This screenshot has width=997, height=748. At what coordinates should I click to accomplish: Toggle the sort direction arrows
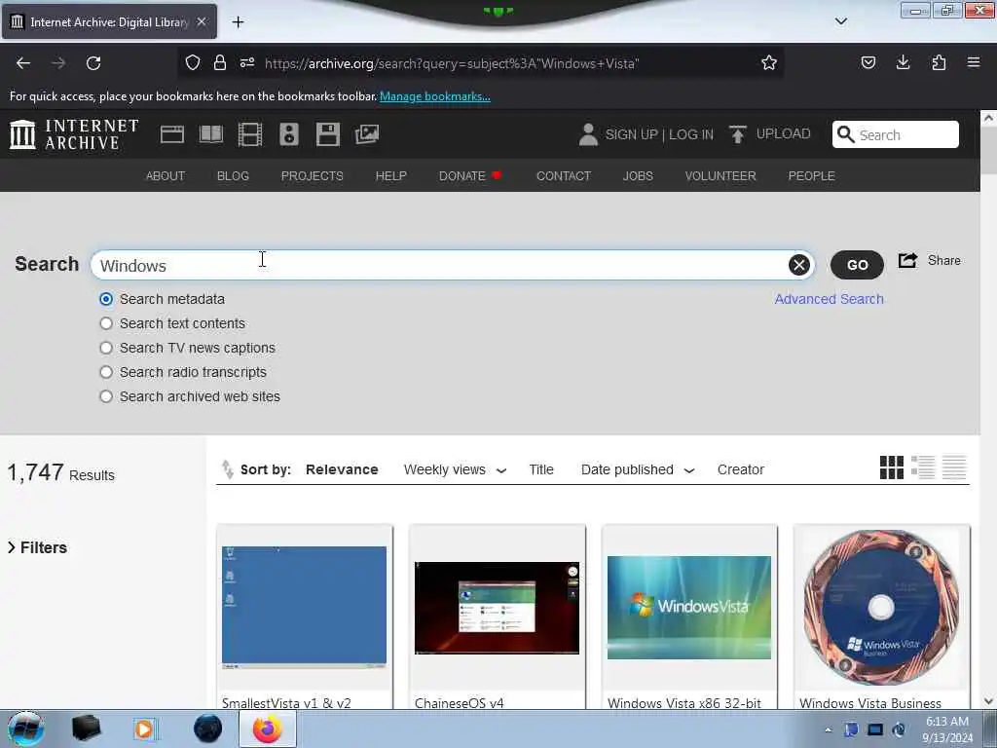coord(227,468)
